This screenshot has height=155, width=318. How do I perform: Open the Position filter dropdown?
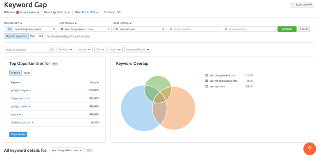(x=65, y=50)
